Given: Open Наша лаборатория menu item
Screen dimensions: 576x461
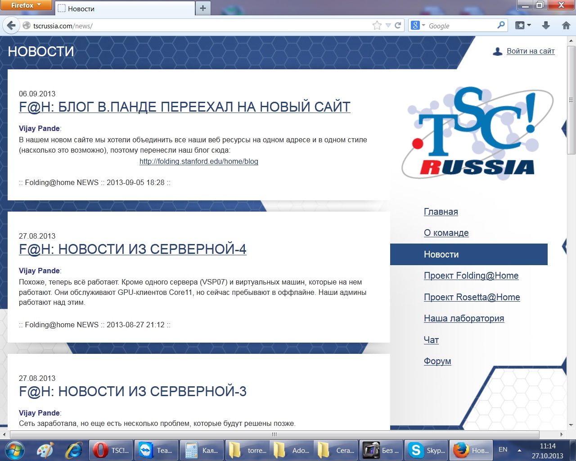Looking at the screenshot, I should (x=464, y=318).
